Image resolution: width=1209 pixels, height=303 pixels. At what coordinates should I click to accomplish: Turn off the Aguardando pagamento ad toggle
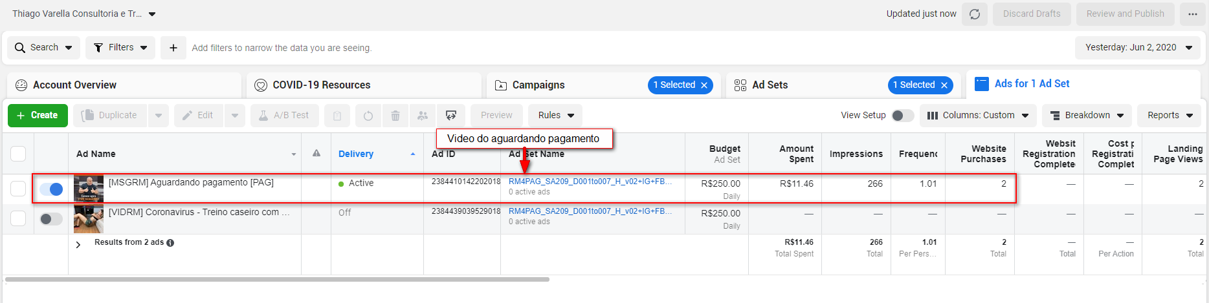click(x=51, y=189)
